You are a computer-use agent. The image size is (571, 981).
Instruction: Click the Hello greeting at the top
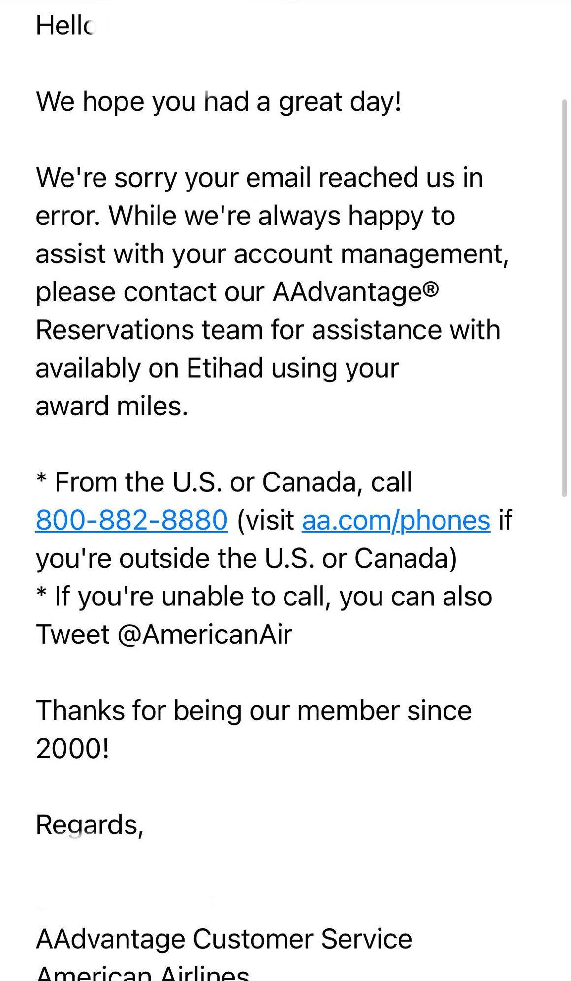(x=65, y=26)
